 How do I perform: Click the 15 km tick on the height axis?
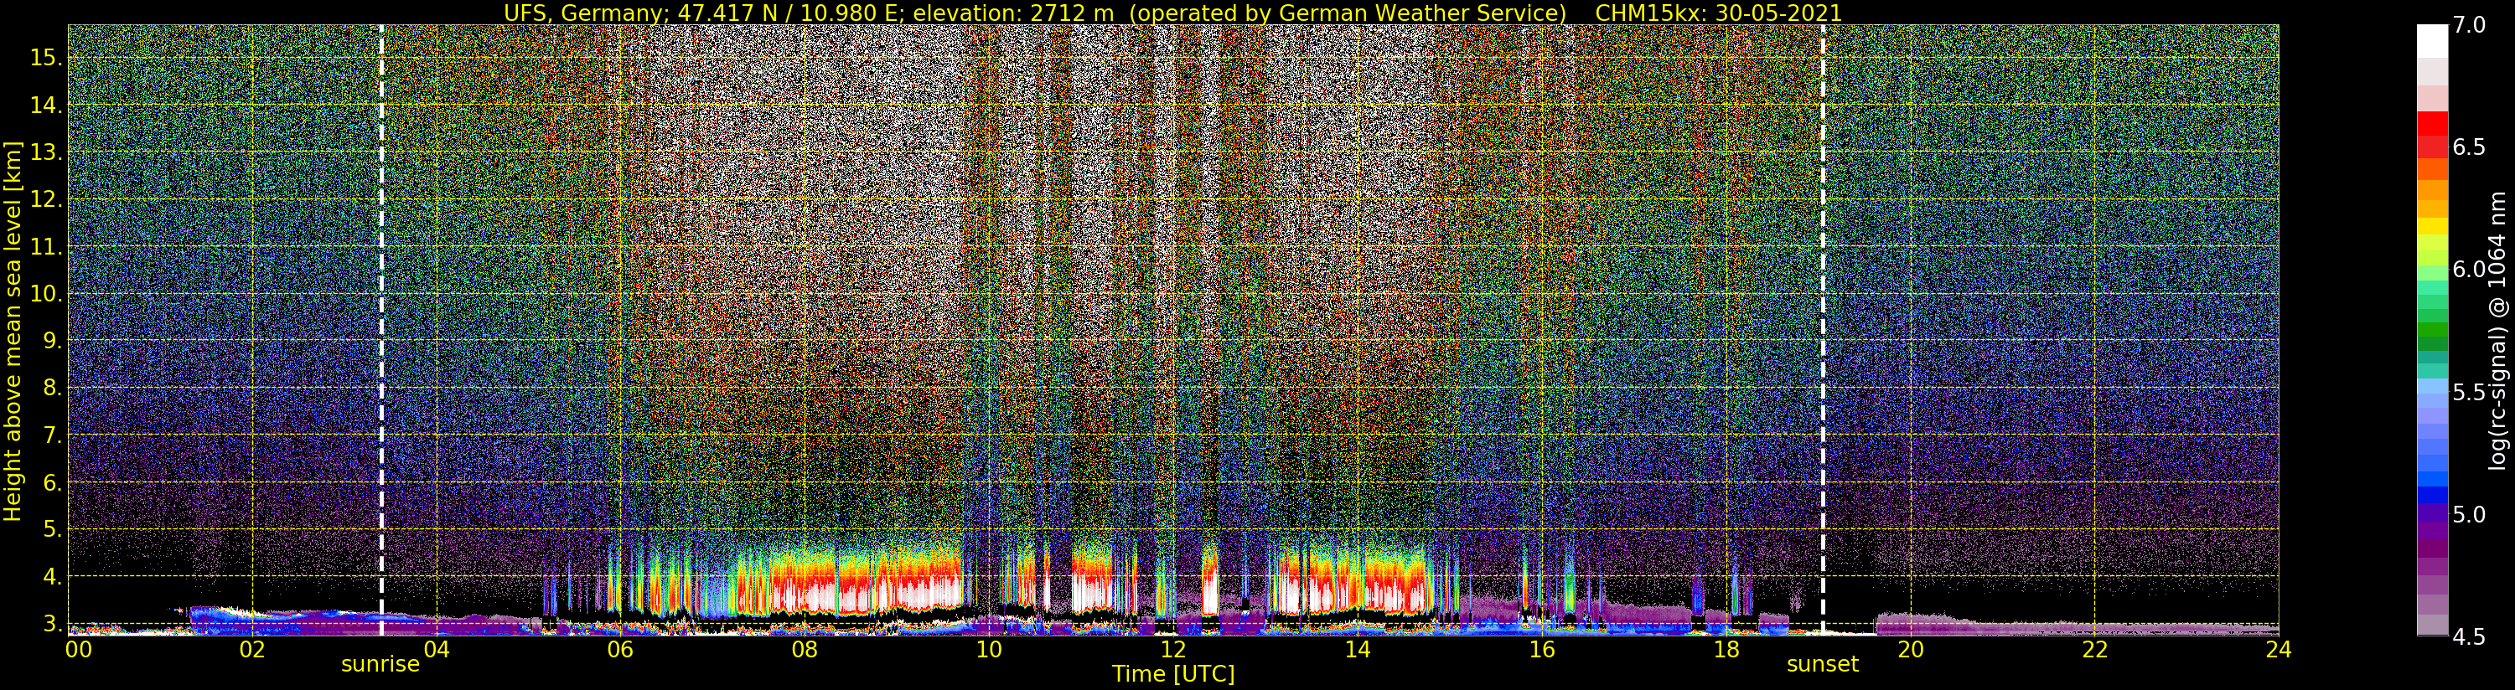(45, 58)
